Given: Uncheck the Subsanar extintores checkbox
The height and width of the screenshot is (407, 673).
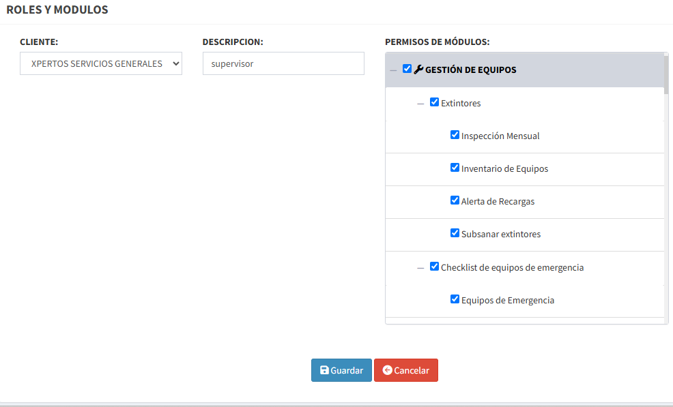Looking at the screenshot, I should point(455,233).
